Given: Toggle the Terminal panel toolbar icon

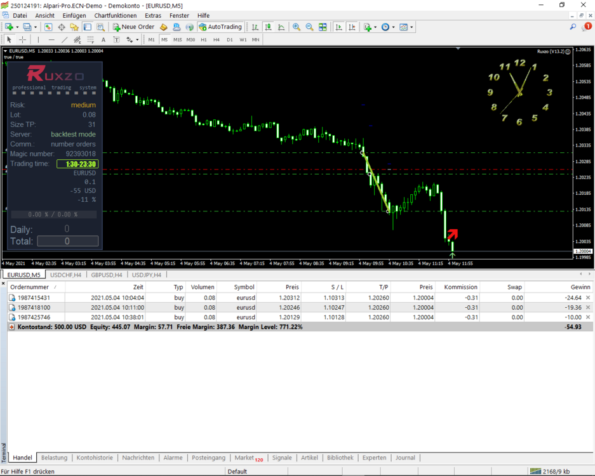Looking at the screenshot, I should pos(87,27).
